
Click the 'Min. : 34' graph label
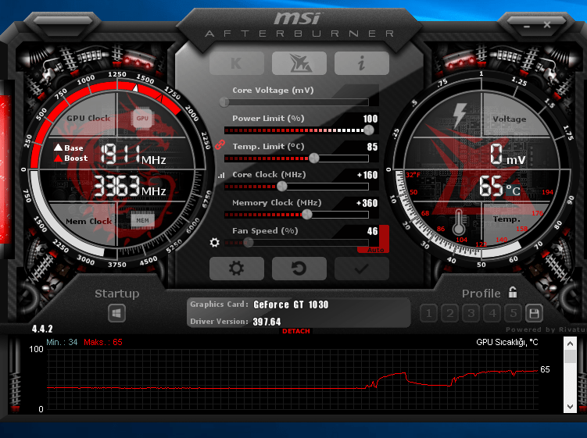62,342
